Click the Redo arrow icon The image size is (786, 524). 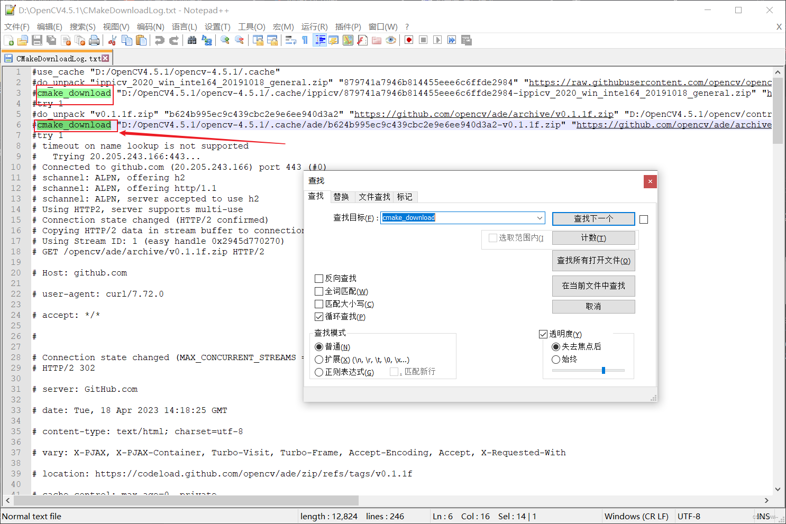[x=173, y=40]
